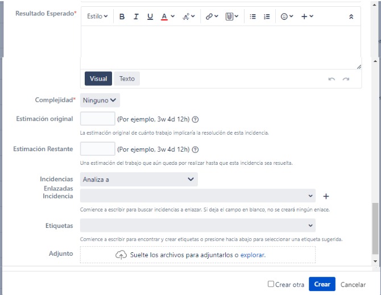
Task: Redo the last editor change
Action: pyautogui.click(x=346, y=79)
